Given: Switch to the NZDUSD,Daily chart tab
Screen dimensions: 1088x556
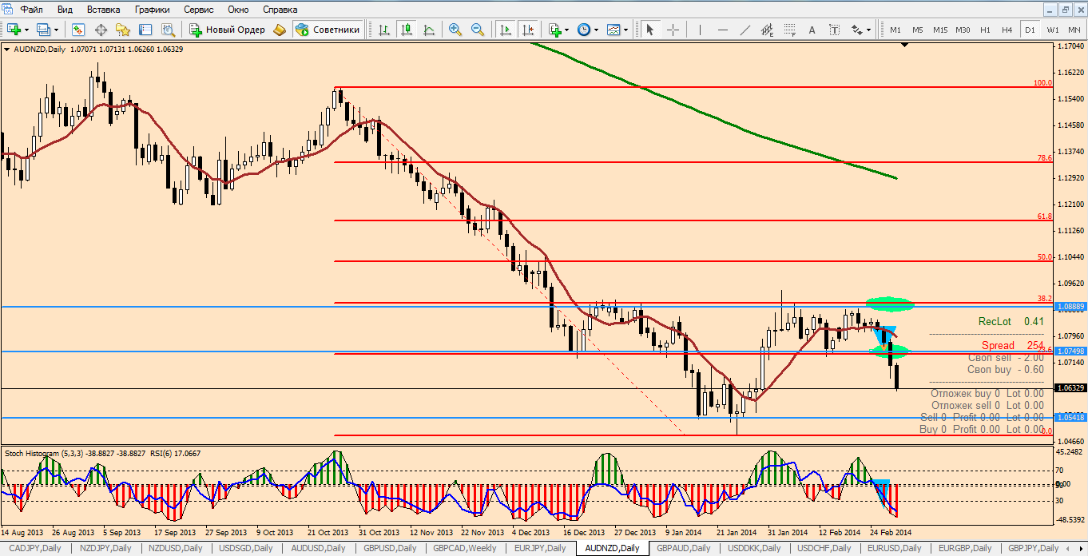Looking at the screenshot, I should coord(175,548).
